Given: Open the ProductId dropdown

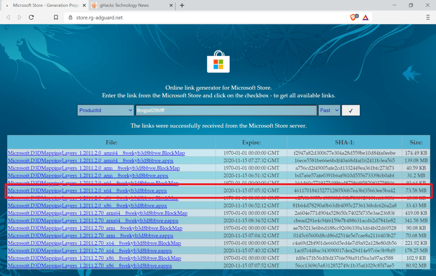Looking at the screenshot, I should [105, 110].
